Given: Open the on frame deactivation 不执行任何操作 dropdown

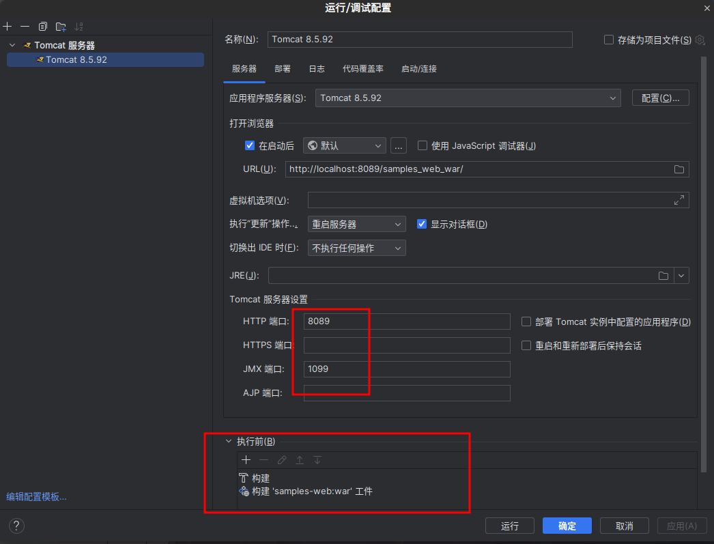Looking at the screenshot, I should pyautogui.click(x=356, y=248).
